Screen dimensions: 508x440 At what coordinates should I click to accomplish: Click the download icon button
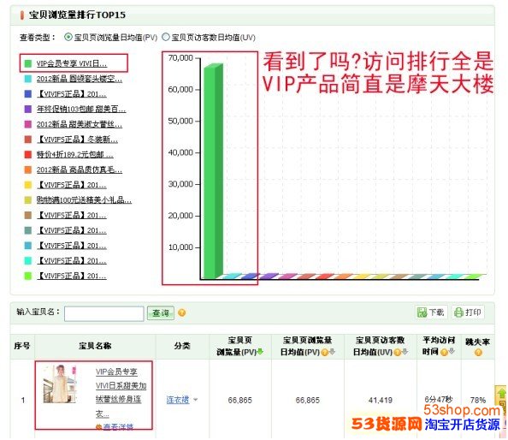[x=431, y=312]
